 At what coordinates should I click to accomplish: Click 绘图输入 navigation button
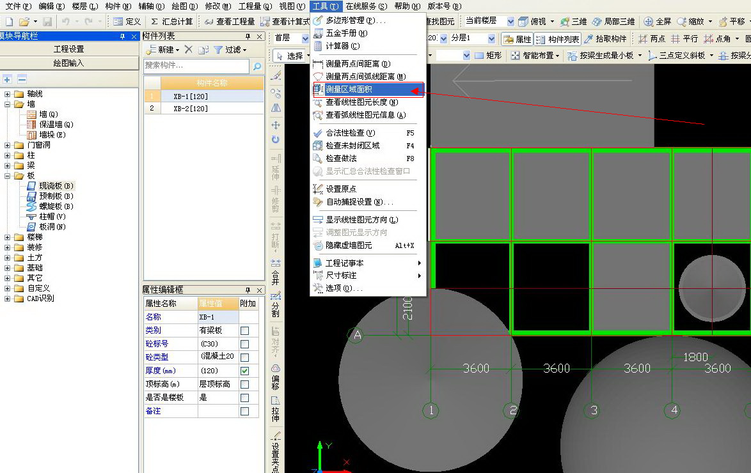pos(69,63)
